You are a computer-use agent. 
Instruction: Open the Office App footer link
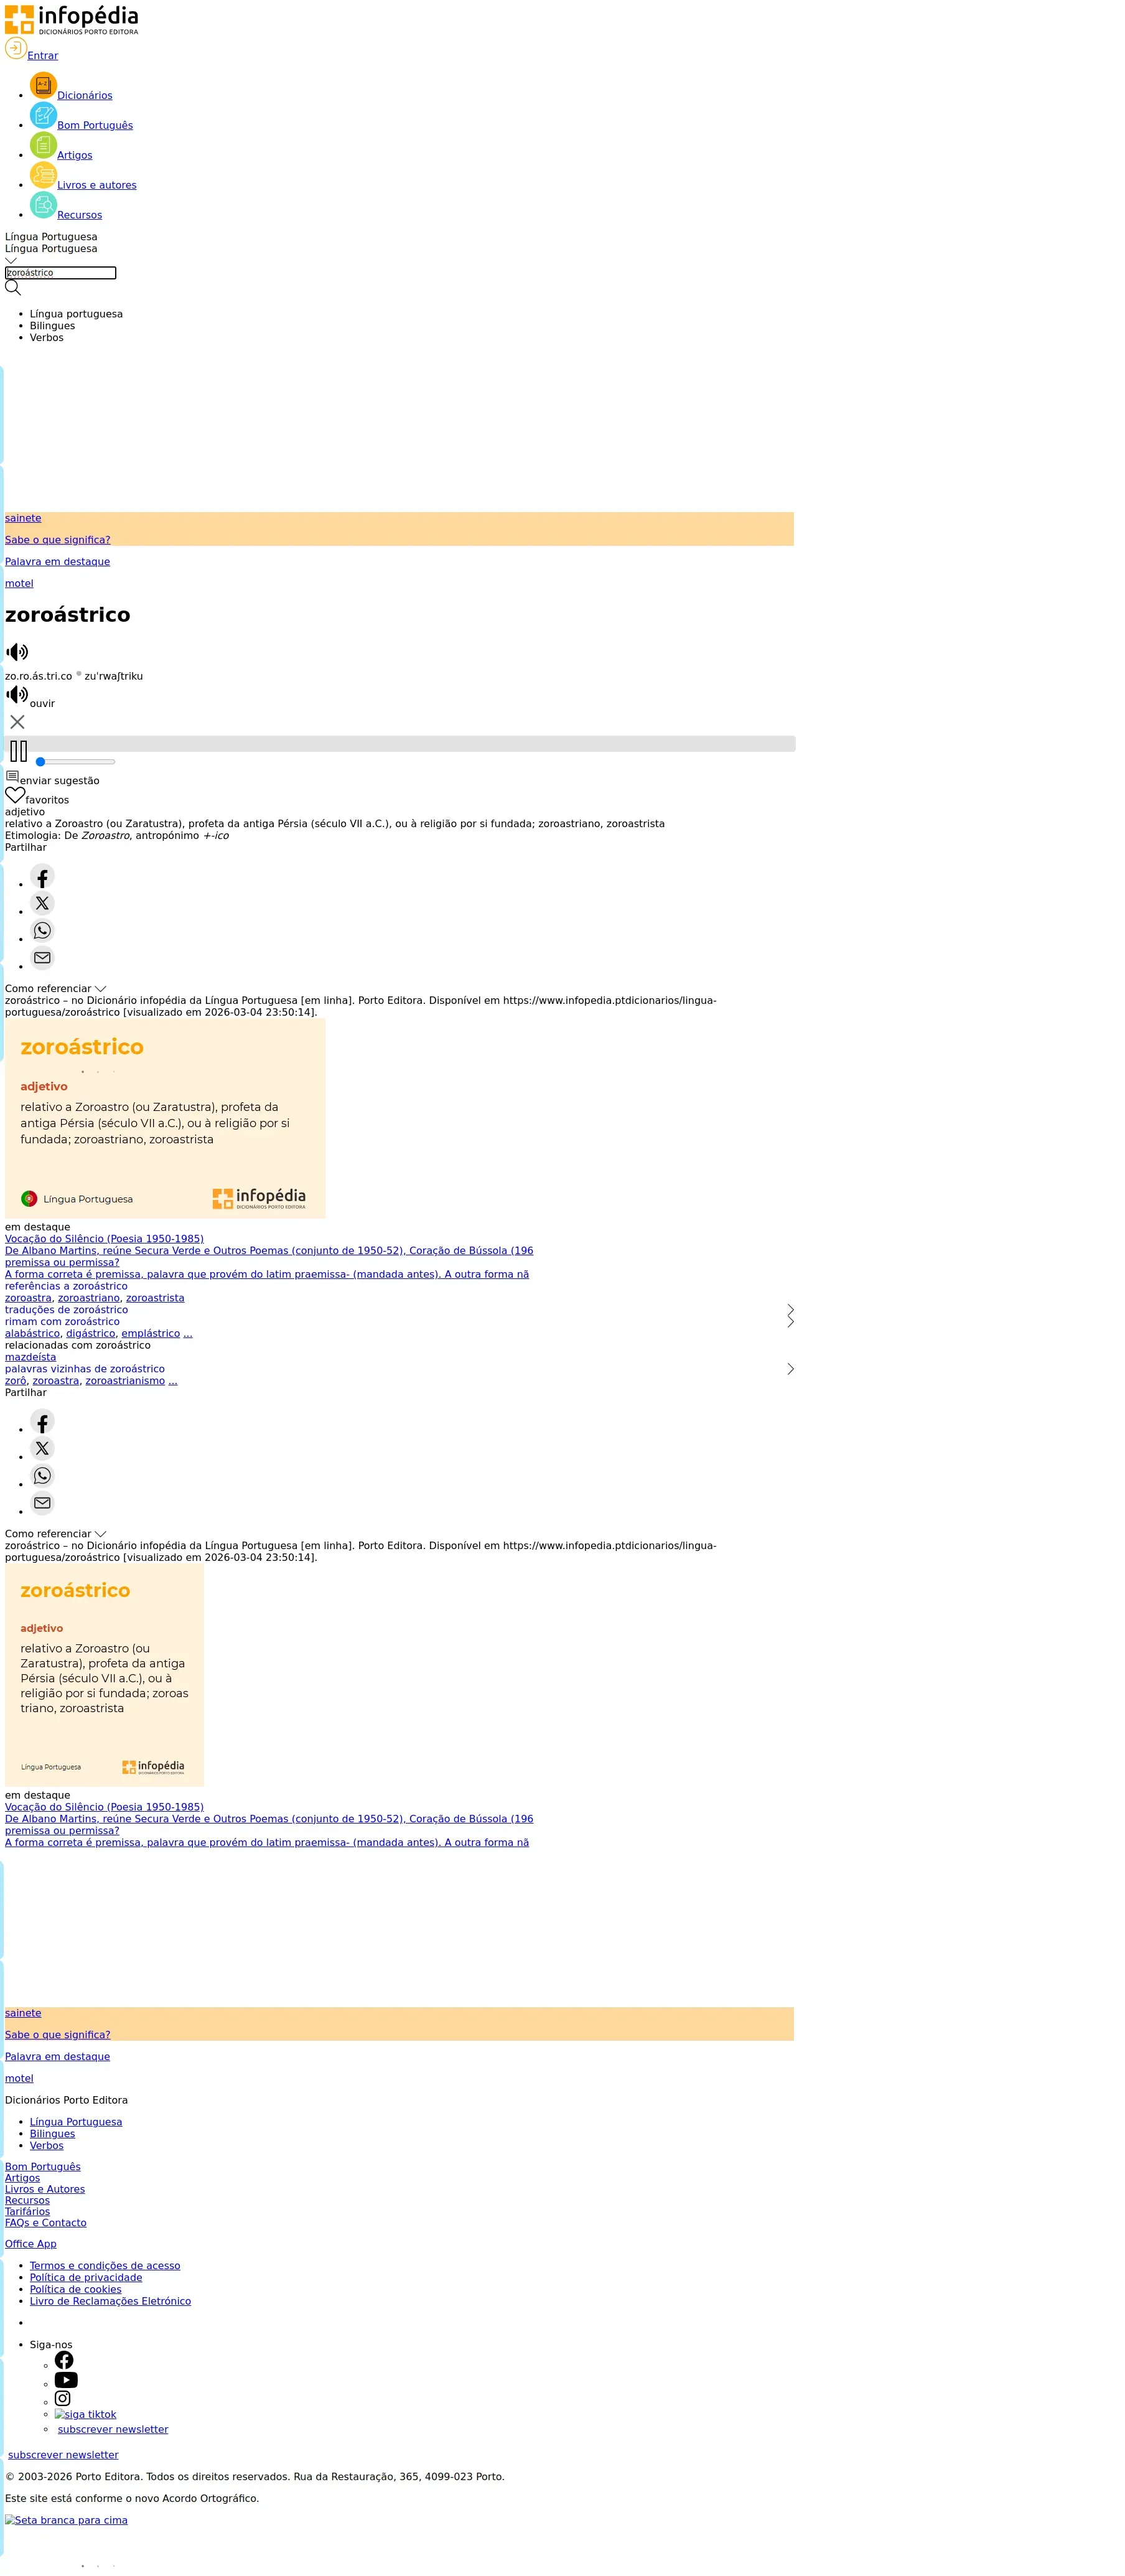pyautogui.click(x=31, y=2244)
